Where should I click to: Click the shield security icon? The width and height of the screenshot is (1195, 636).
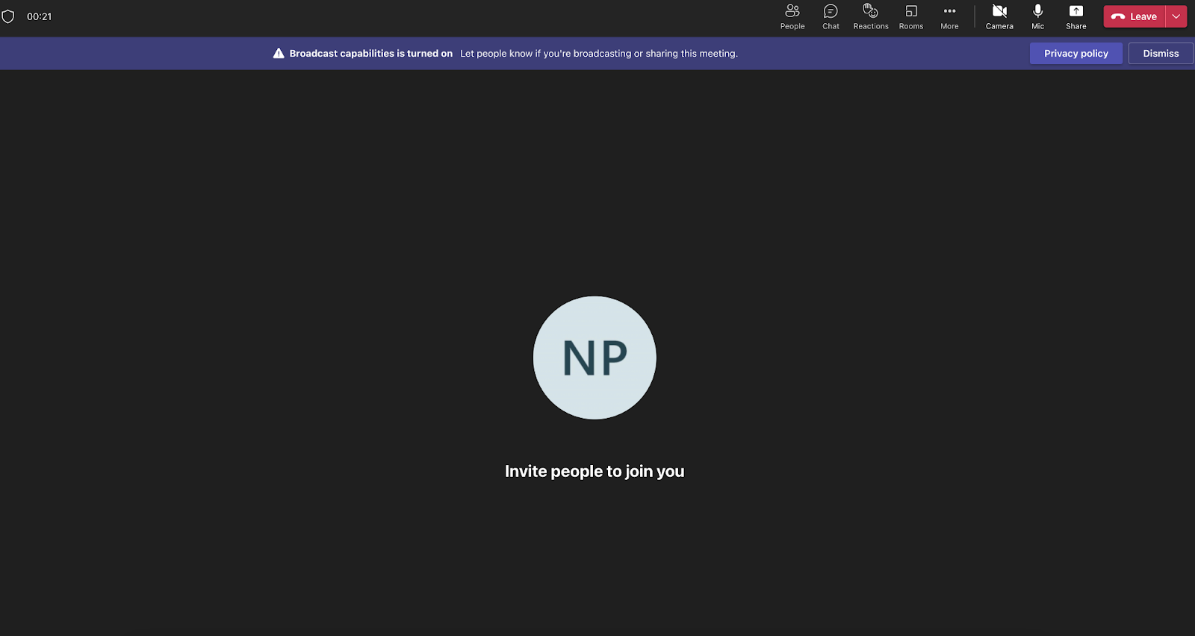(8, 16)
